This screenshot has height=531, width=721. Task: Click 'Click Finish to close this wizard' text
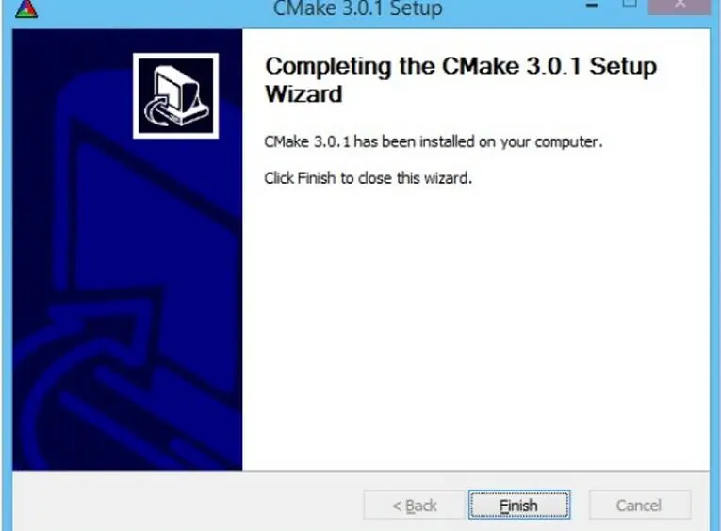pyautogui.click(x=368, y=177)
